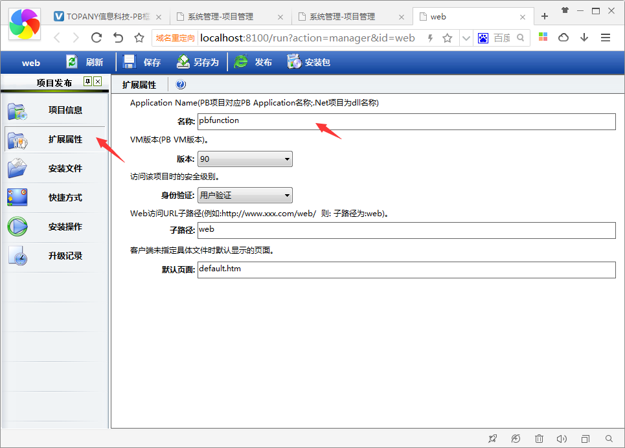Expand the address bar URL dropdown arrow

pos(466,38)
